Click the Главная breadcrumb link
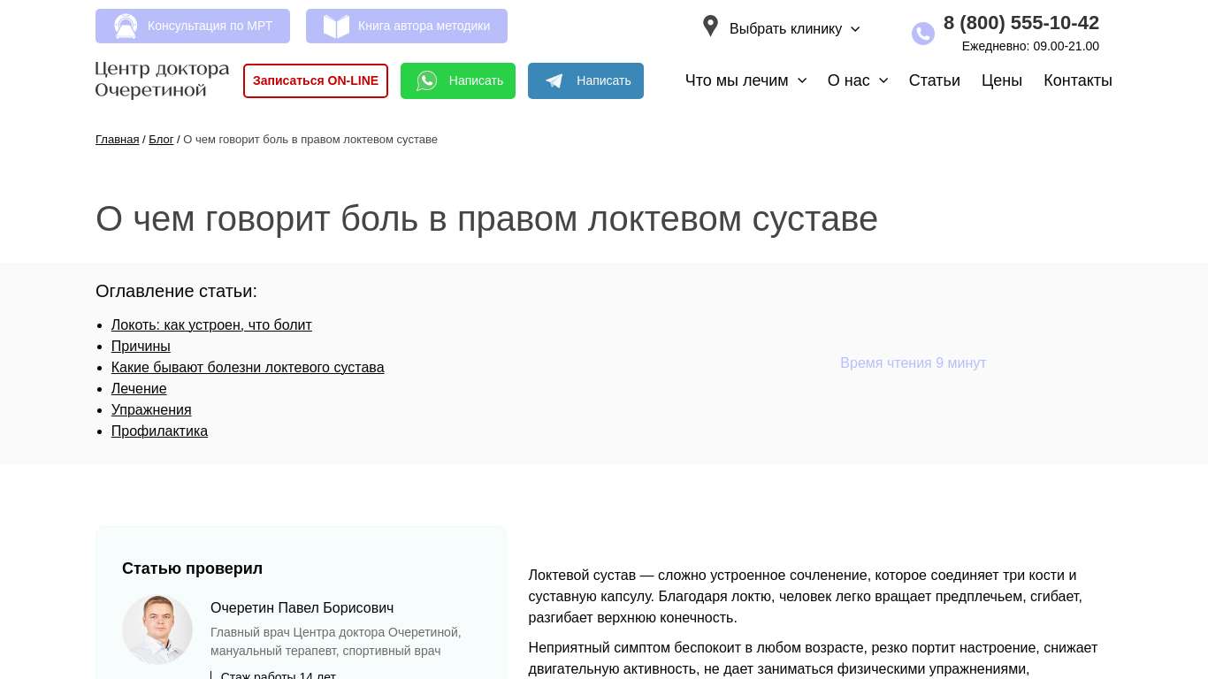 tap(117, 140)
